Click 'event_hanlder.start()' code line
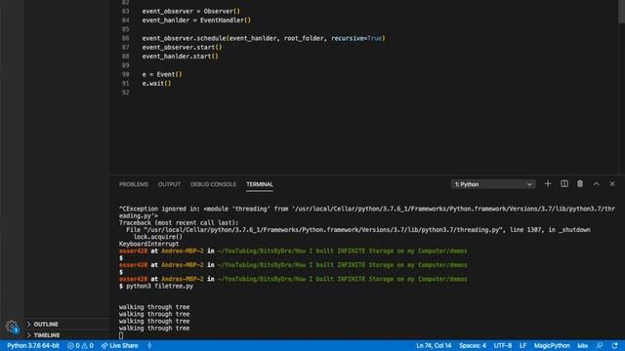625x351 pixels. (x=180, y=57)
